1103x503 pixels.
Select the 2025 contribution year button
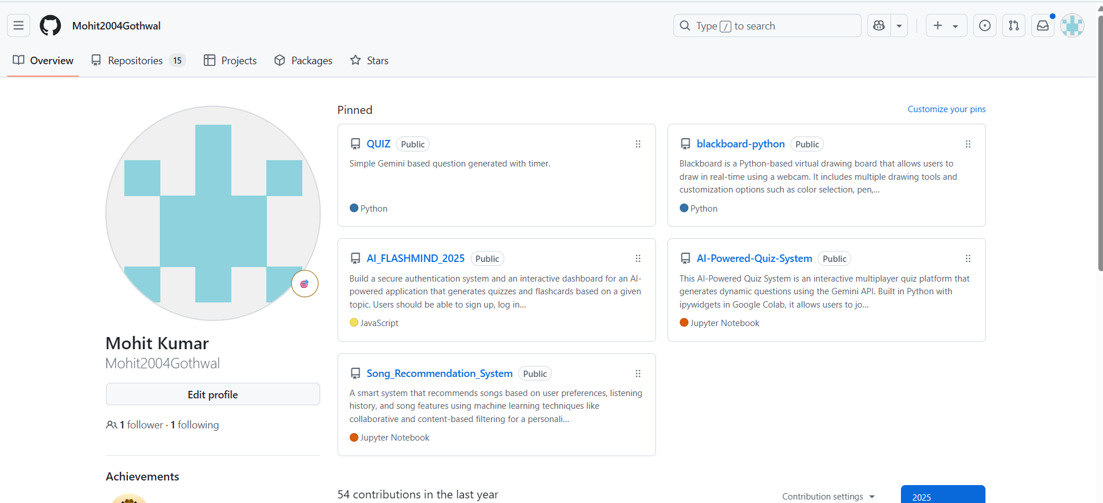[943, 495]
